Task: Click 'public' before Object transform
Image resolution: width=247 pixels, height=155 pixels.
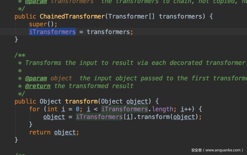Action: click(25, 101)
